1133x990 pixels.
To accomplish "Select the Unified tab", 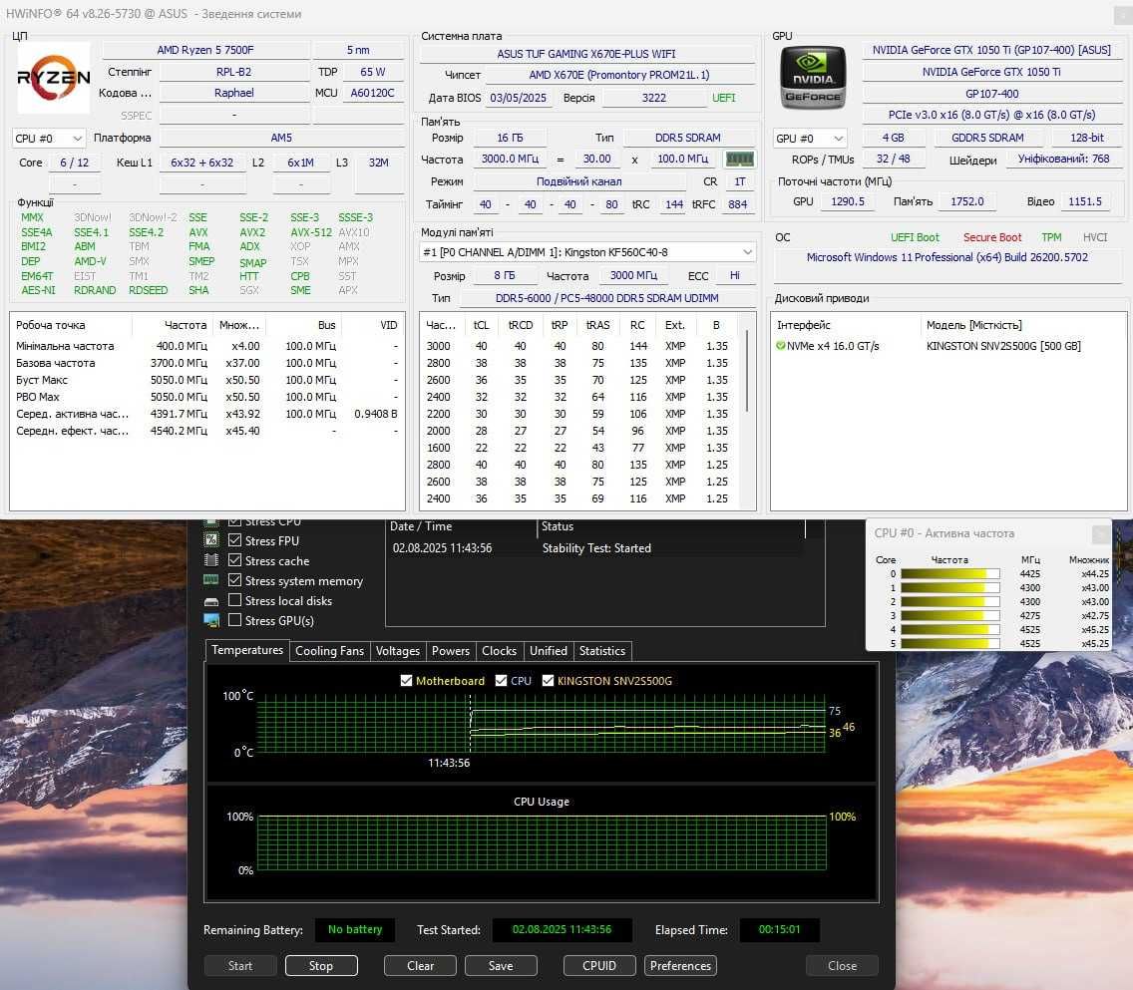I will pyautogui.click(x=549, y=651).
